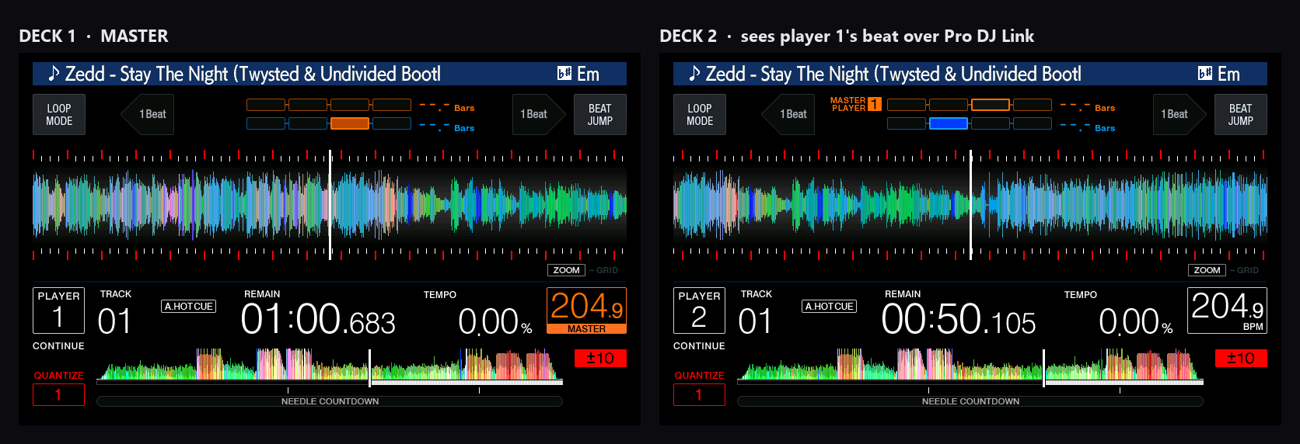The width and height of the screenshot is (1300, 444).
Task: Select Beat Jump button on Deck 2
Action: [x=1240, y=115]
